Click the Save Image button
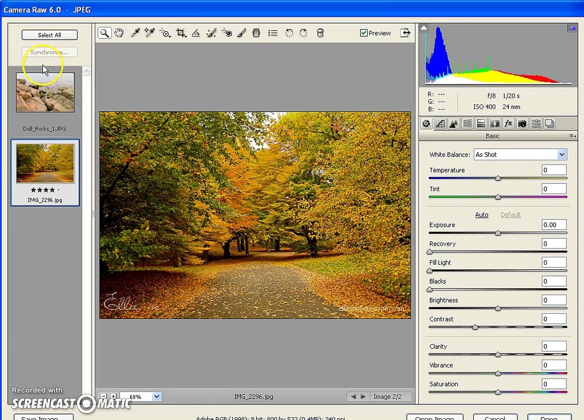The width and height of the screenshot is (584, 420). pos(44,418)
